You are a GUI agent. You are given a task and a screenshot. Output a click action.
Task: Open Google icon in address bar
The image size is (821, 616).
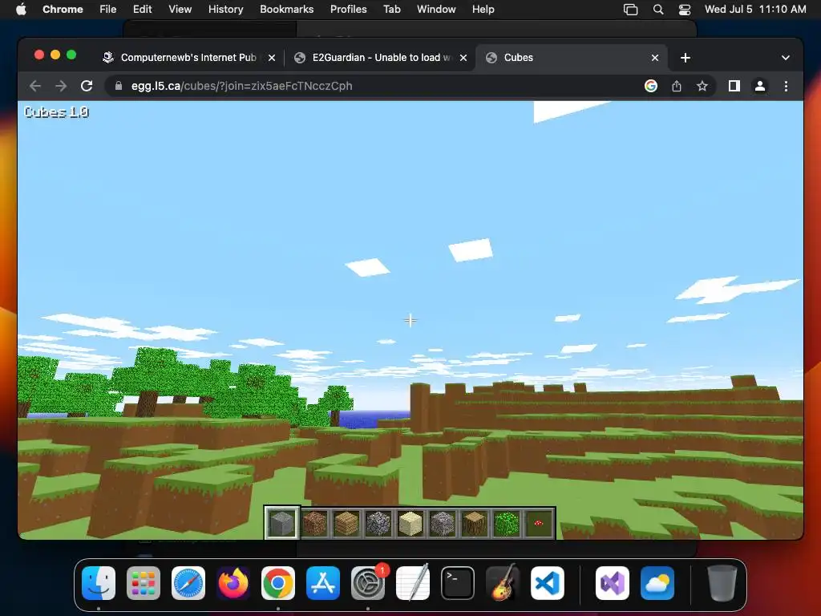[x=651, y=86]
